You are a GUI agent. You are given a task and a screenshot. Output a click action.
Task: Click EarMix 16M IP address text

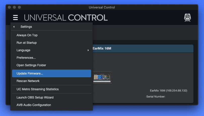pyautogui.click(x=169, y=90)
